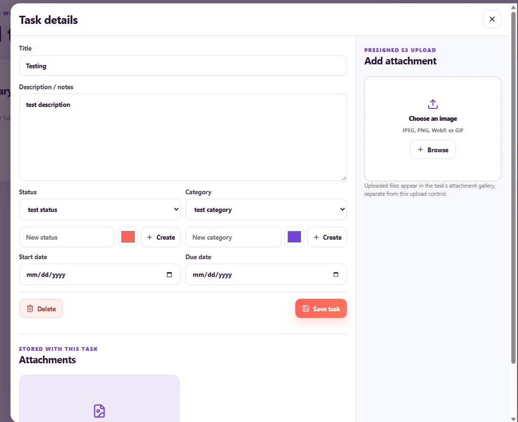The image size is (518, 422).
Task: Click the Due date field
Action: (x=266, y=274)
